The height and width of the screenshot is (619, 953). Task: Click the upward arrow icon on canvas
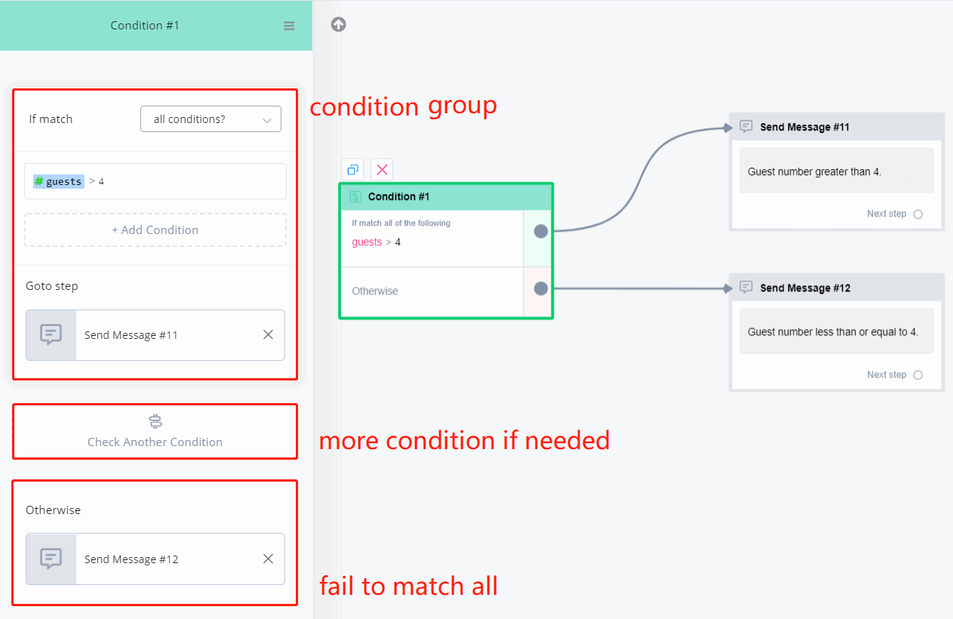pos(339,24)
